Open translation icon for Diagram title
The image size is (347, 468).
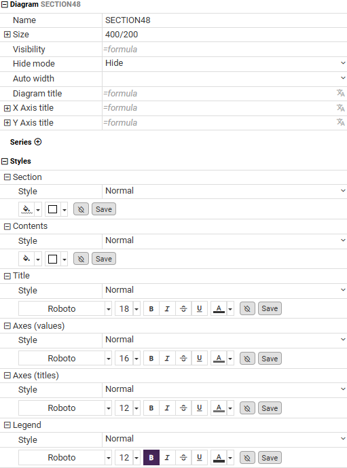(x=340, y=93)
